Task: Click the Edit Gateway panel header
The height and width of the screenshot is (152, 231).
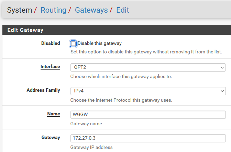Action: [25, 30]
